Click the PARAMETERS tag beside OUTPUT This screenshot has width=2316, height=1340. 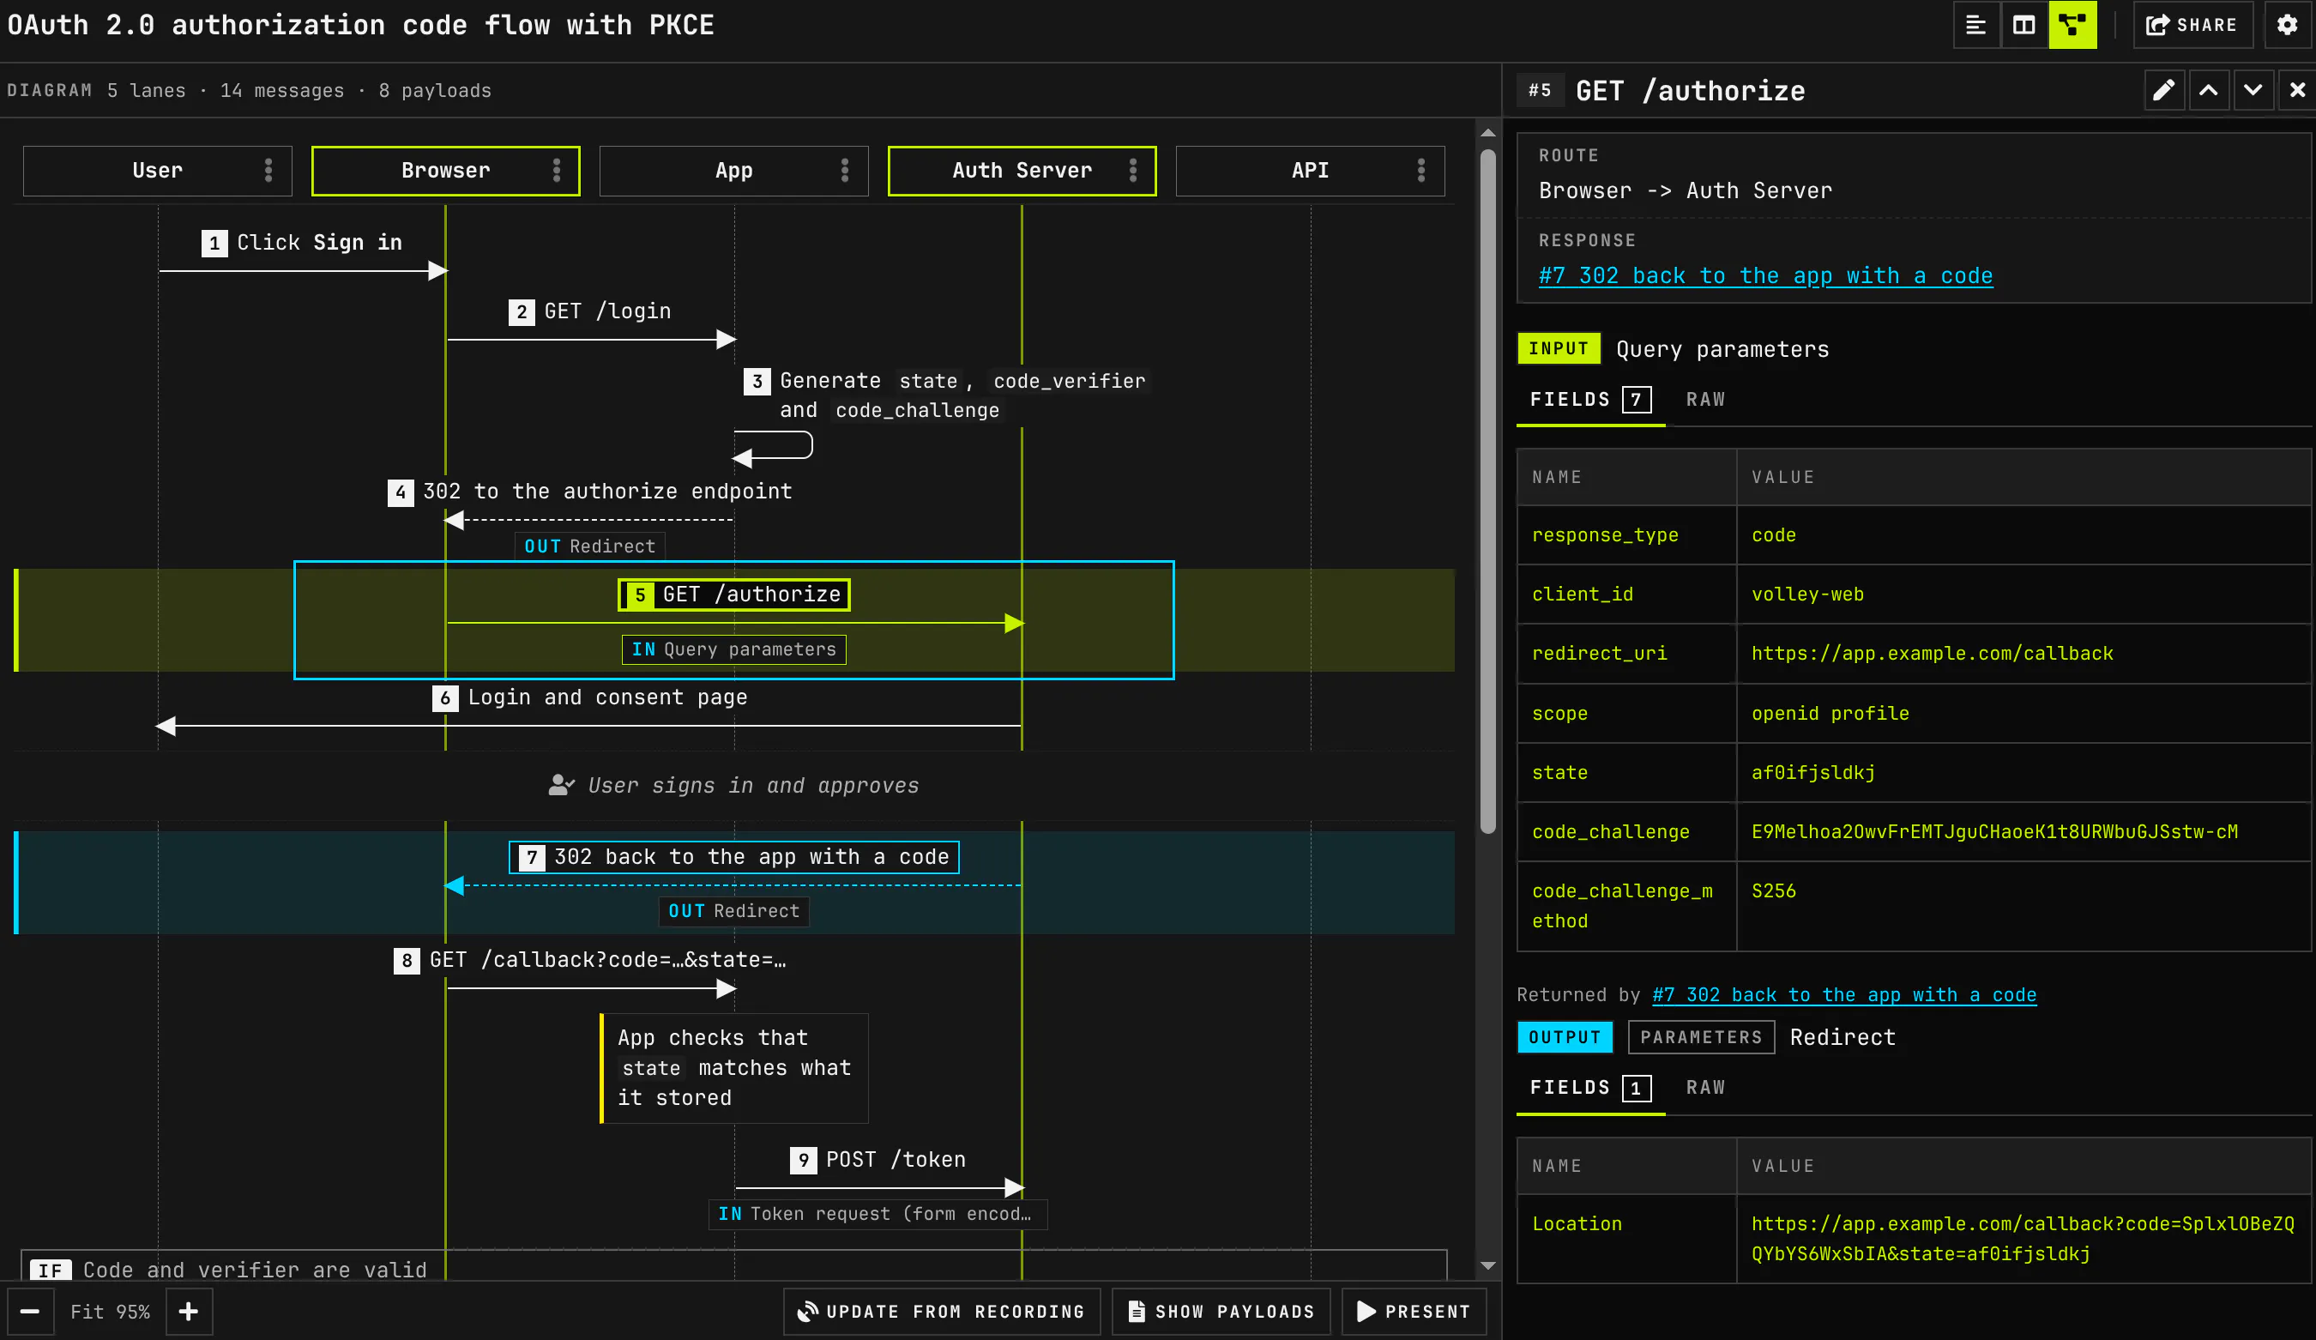1701,1038
